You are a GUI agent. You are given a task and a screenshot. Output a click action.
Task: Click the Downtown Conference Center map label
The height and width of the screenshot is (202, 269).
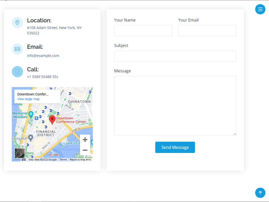[x=71, y=120]
